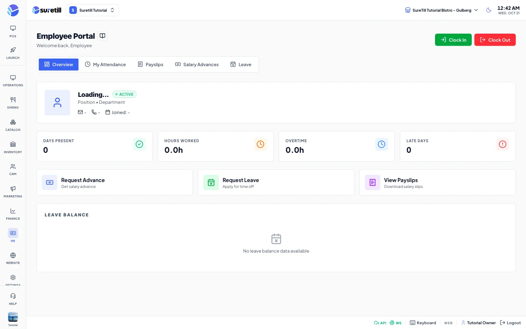Click the WS connection status indicator

pos(396,323)
